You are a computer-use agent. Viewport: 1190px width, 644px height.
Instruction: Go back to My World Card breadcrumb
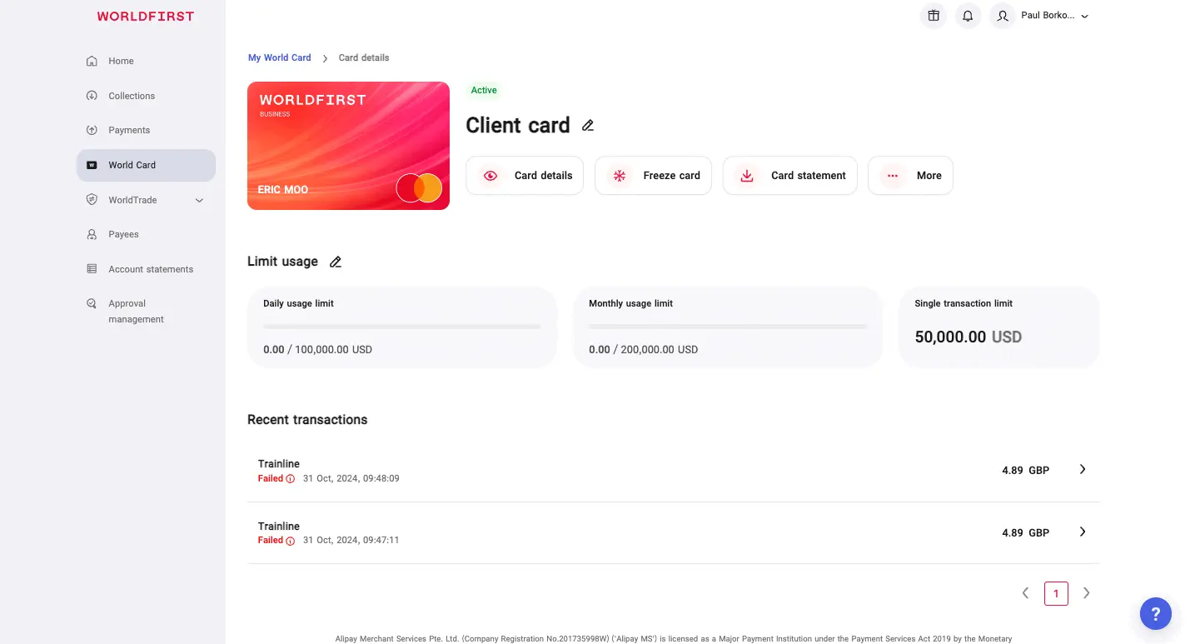pos(279,58)
